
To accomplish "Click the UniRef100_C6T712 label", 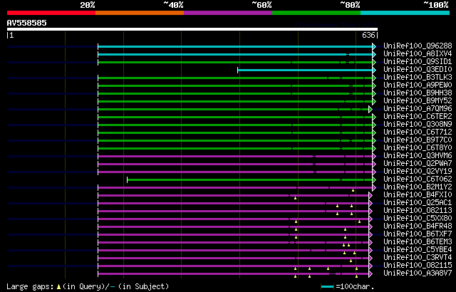I will (x=418, y=132).
